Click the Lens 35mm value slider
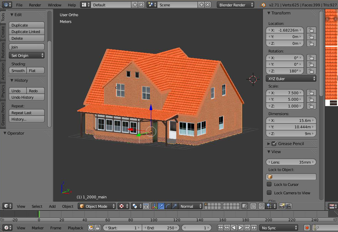 click(291, 162)
